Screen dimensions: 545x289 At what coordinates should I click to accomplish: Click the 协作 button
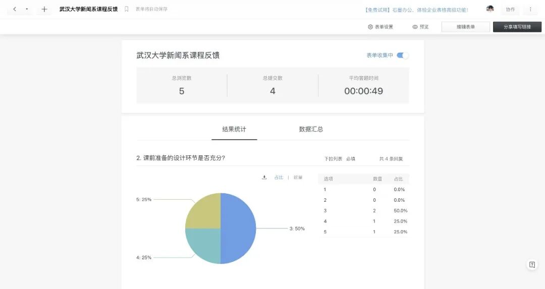510,10
